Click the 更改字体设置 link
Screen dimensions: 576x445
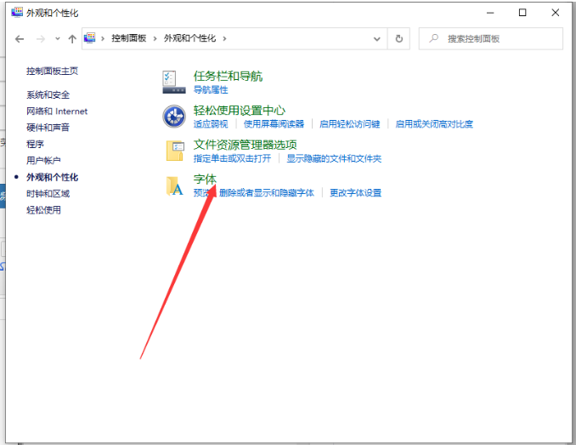(x=355, y=193)
